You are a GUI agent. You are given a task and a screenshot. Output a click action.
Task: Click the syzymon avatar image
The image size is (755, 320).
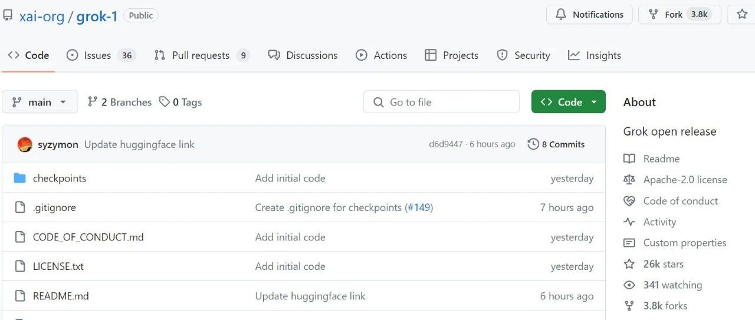(25, 144)
